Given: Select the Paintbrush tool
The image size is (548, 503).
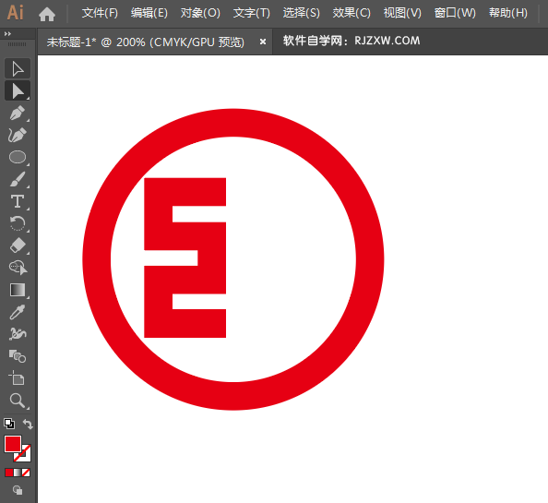Looking at the screenshot, I should (x=18, y=179).
